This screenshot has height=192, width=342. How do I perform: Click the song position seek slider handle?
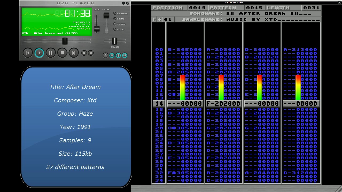[65, 41]
